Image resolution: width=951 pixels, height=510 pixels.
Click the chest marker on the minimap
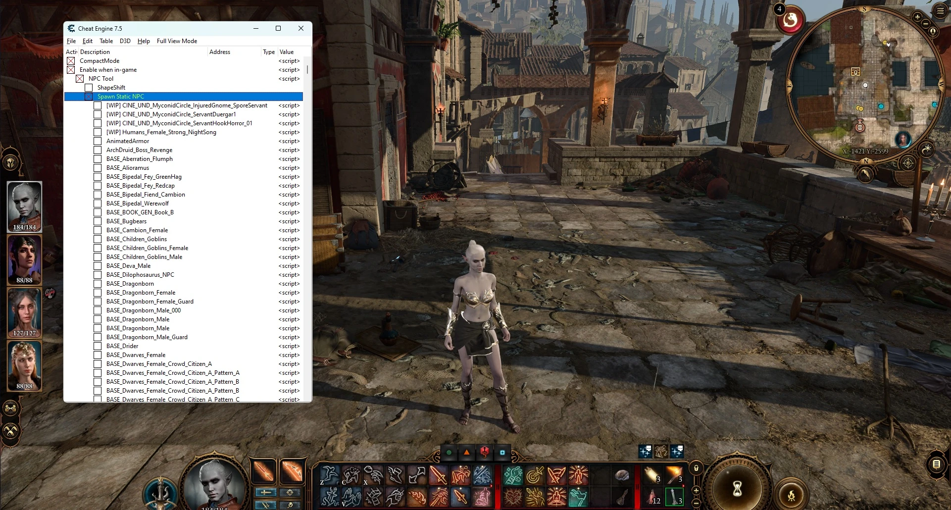855,72
